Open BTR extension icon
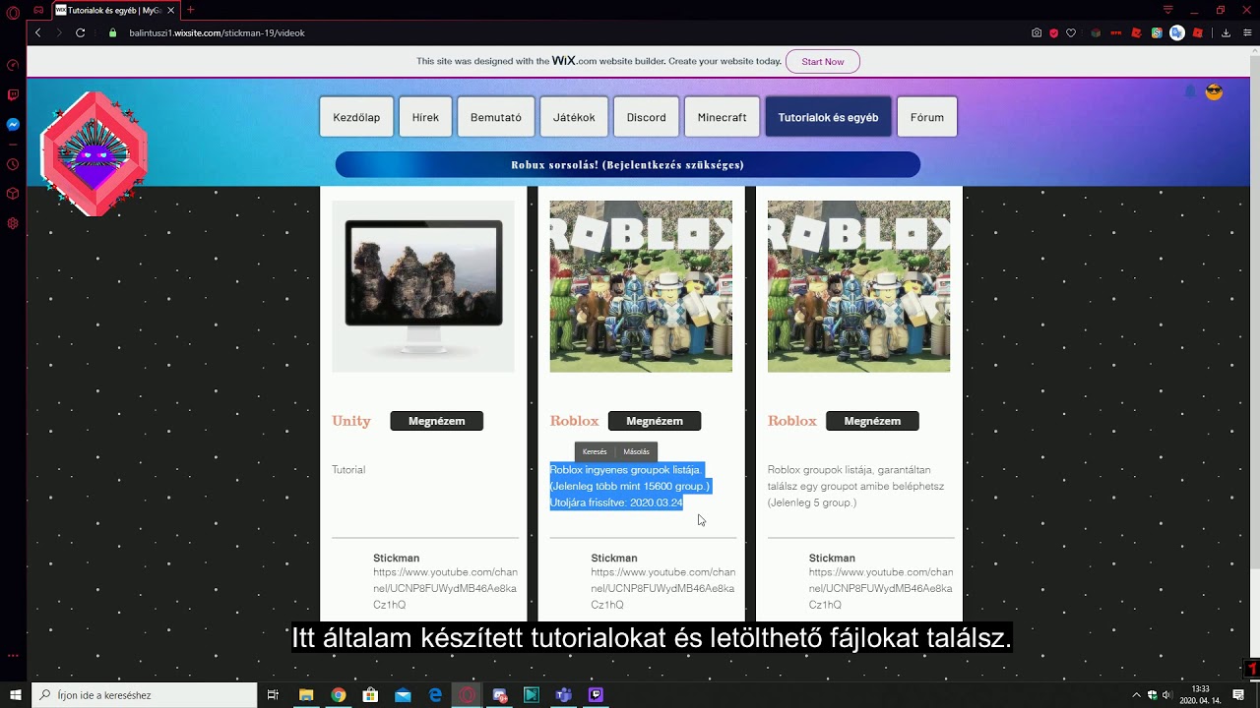 pyautogui.click(x=1116, y=32)
